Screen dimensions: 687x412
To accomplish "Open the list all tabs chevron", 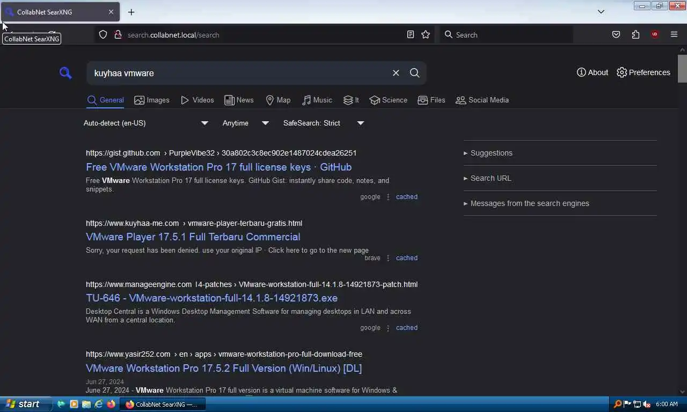I will 601,12.
